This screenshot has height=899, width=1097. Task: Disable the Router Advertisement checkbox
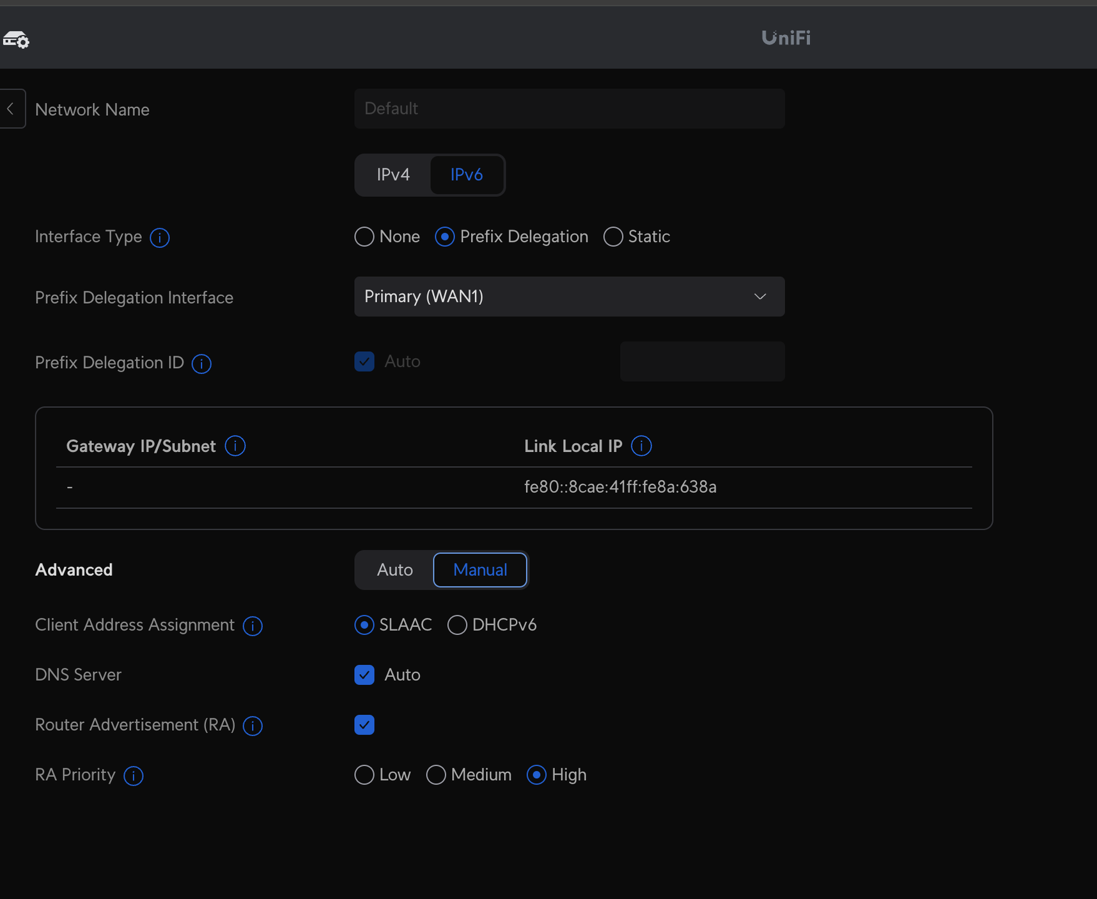[x=364, y=725]
